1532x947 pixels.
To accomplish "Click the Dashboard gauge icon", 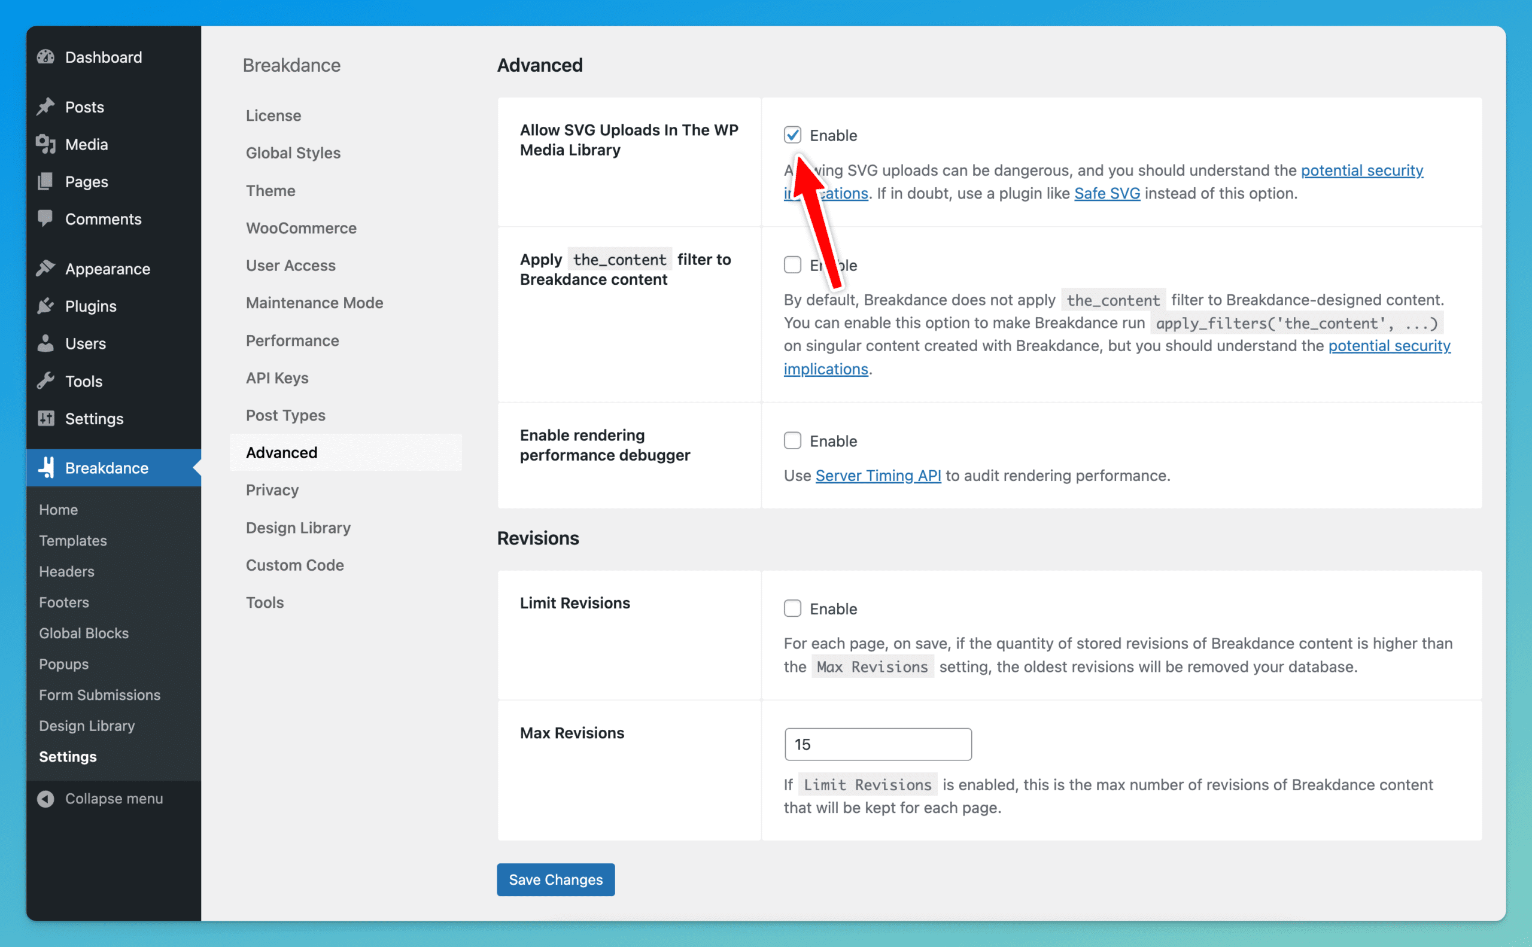I will pos(45,57).
